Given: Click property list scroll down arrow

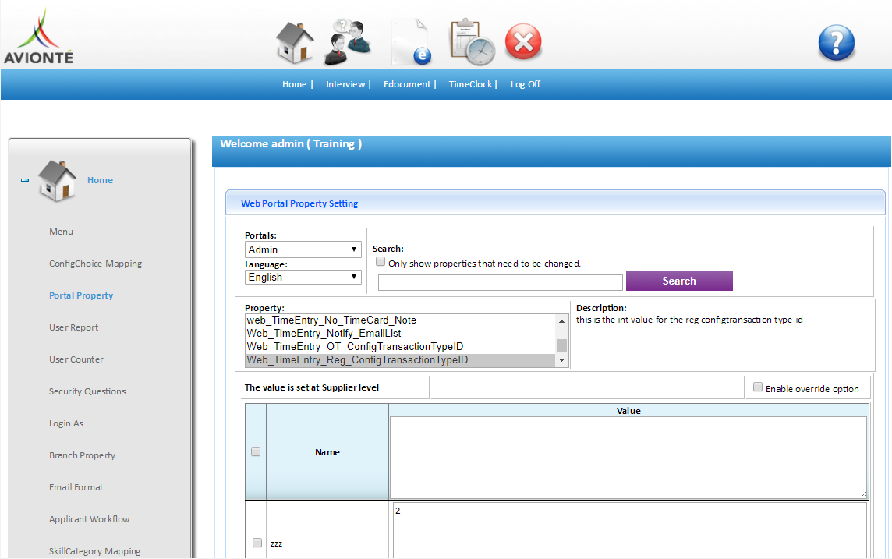Looking at the screenshot, I should tap(561, 360).
